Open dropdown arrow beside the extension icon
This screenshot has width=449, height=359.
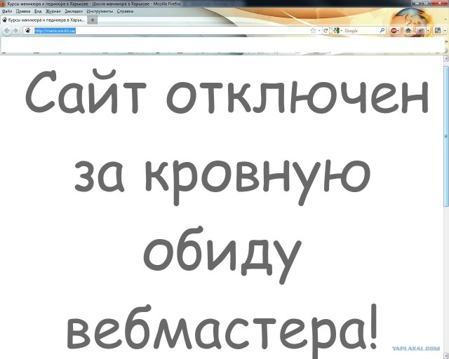(x=428, y=30)
